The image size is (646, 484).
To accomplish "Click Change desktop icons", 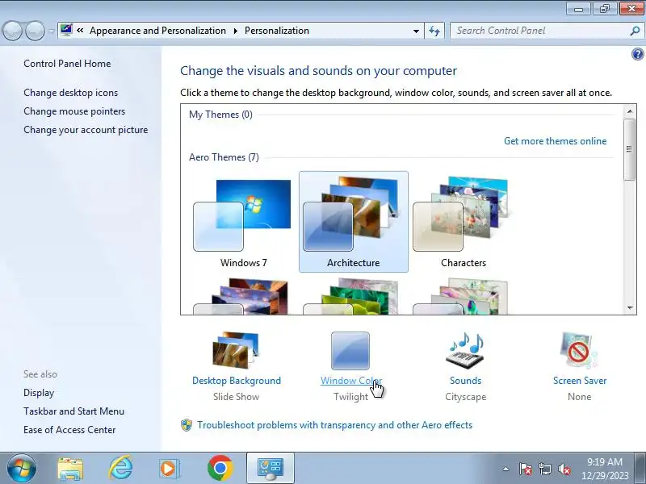I will pyautogui.click(x=70, y=93).
